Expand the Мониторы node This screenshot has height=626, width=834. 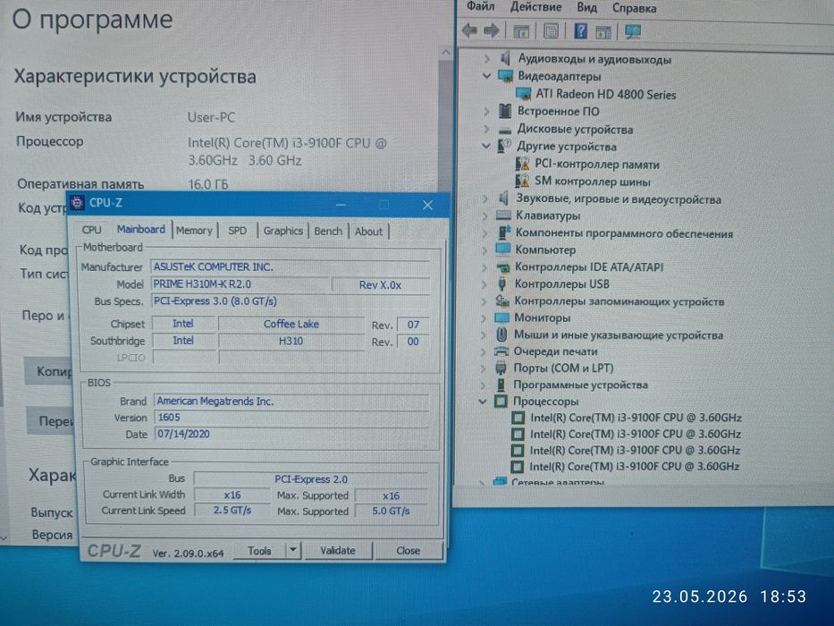coord(484,318)
